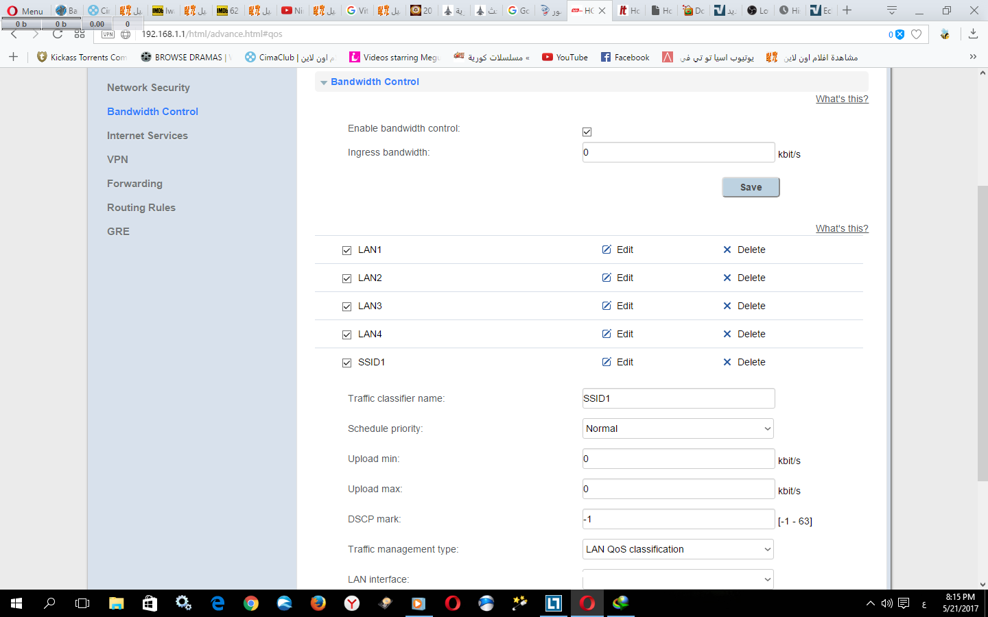Edit the LAN4 entry via its pencil icon
Screen dimensions: 988x617
[607, 334]
